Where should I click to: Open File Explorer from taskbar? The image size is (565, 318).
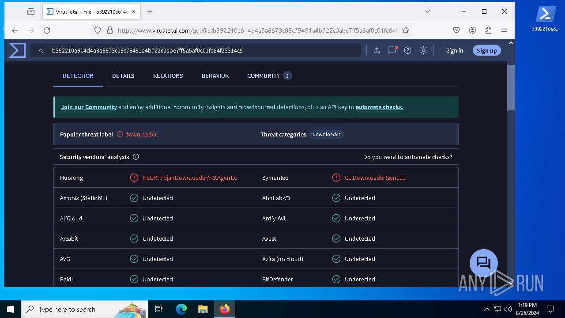point(203,309)
